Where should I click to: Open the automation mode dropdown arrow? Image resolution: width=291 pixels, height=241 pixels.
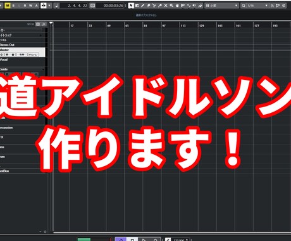tap(49, 6)
